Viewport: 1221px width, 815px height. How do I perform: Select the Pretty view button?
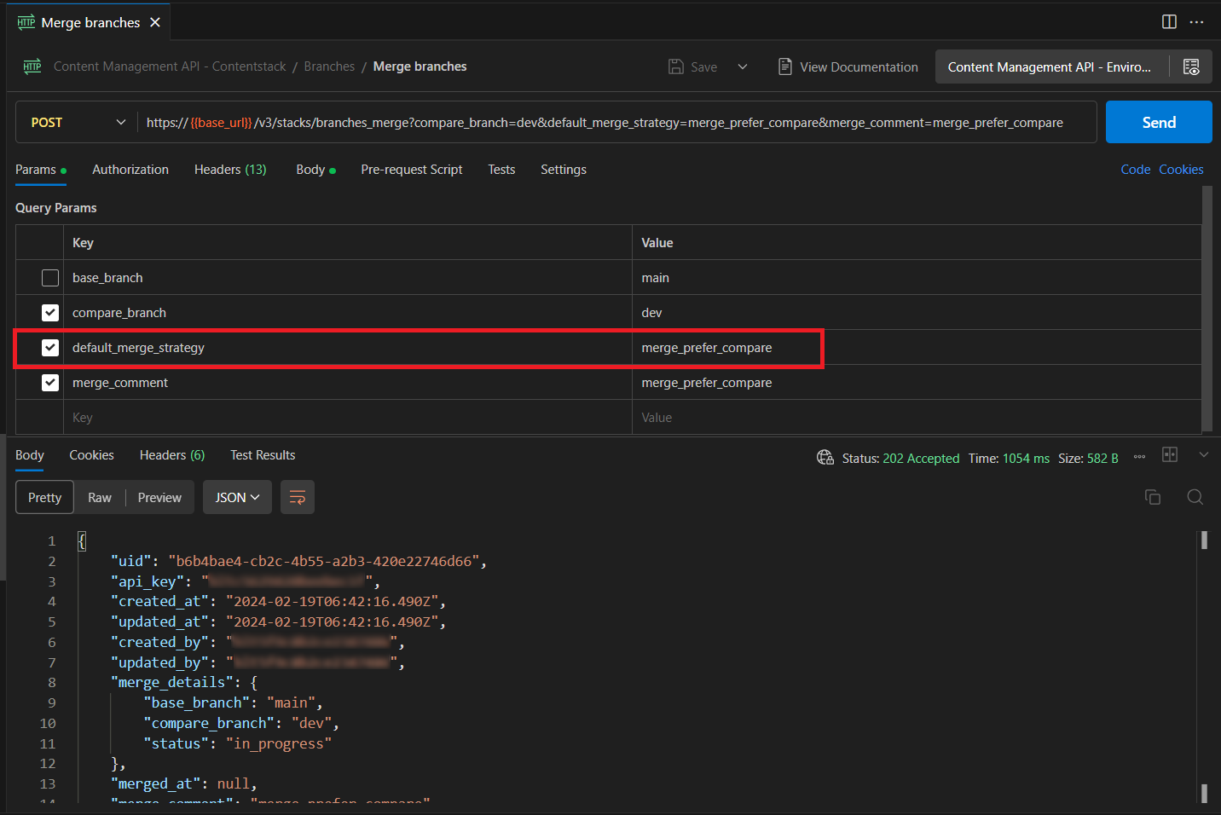pos(44,497)
